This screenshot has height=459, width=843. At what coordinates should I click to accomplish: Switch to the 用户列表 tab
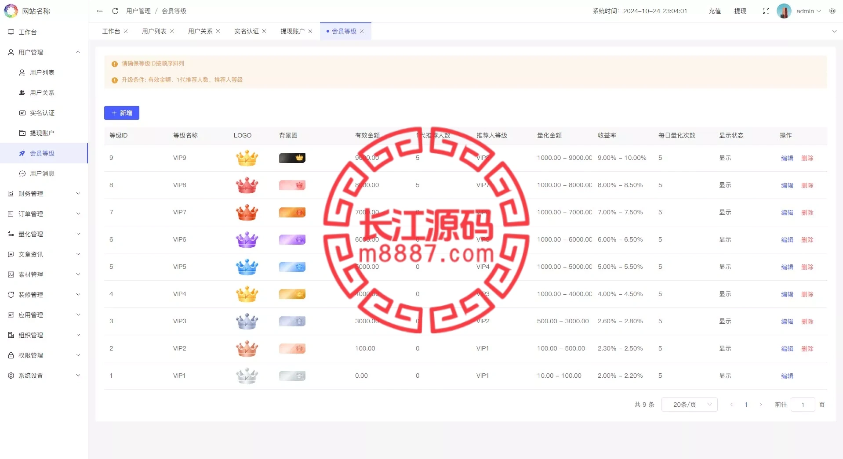click(154, 31)
